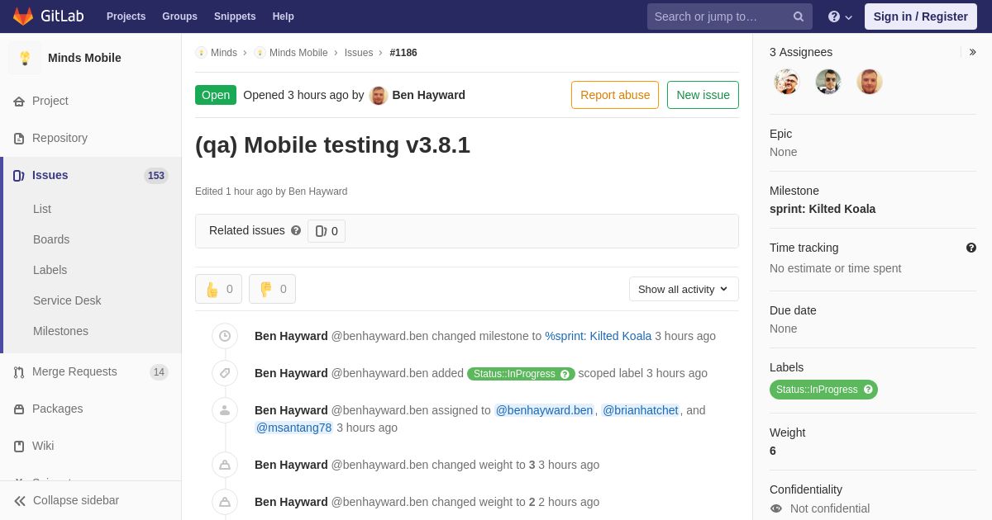
Task: Click the Report abuse button
Action: [614, 95]
